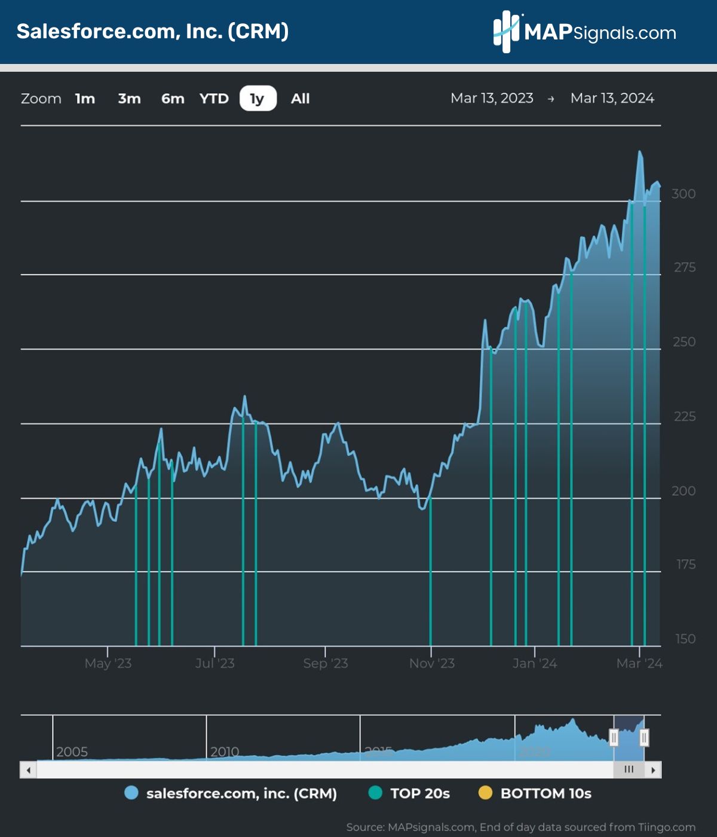Select the 3m zoom range

coord(129,99)
